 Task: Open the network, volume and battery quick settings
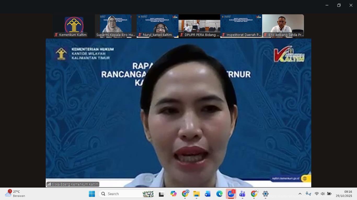(323, 194)
